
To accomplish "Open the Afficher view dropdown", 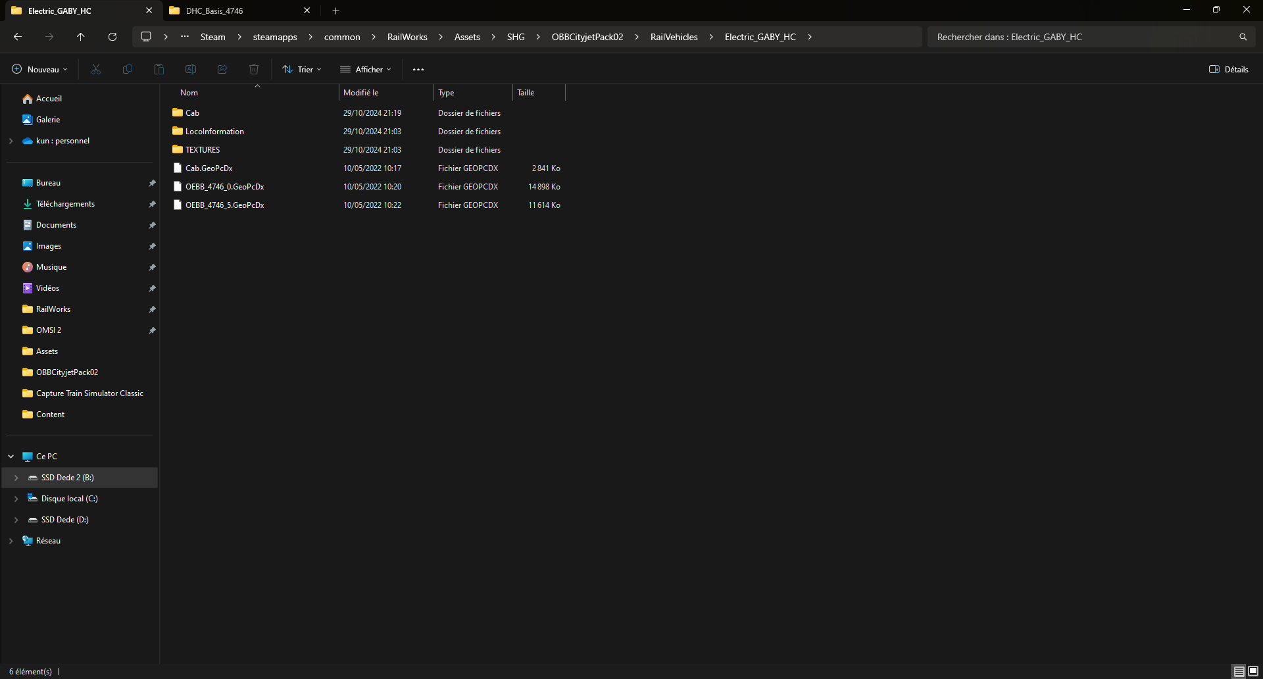I will coord(366,69).
